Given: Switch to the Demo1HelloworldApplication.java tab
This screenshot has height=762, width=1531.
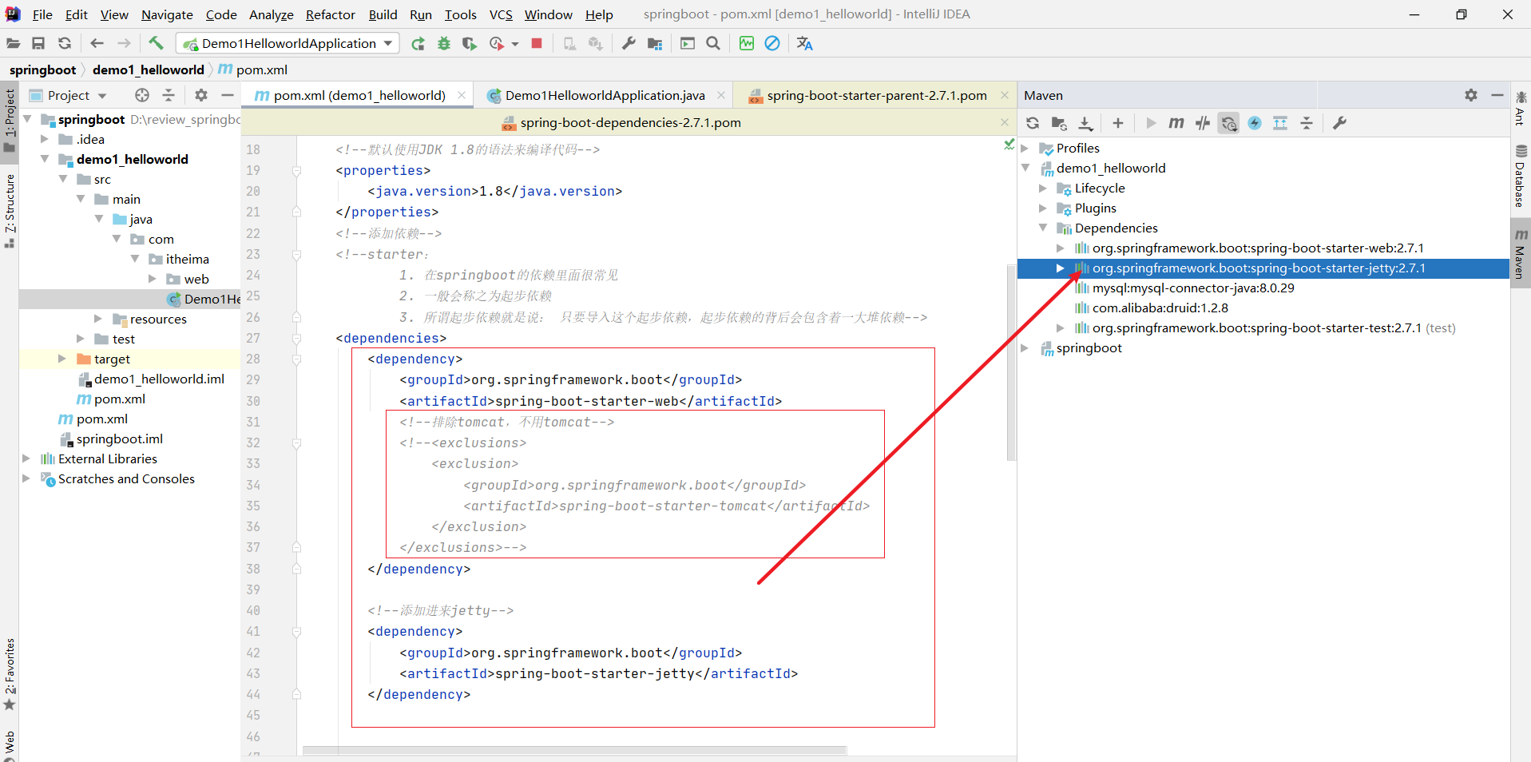Looking at the screenshot, I should [x=605, y=95].
